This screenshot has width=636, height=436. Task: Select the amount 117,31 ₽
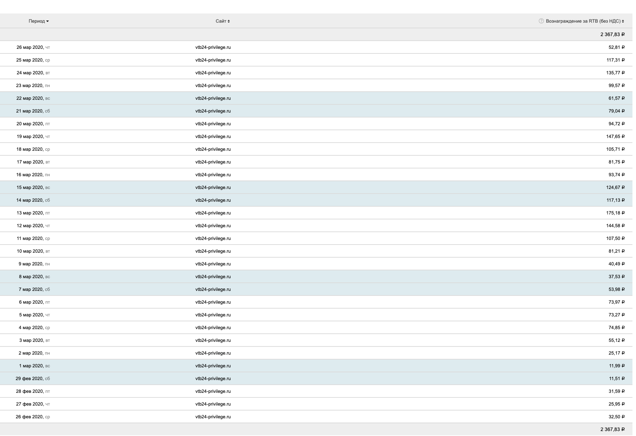click(615, 60)
